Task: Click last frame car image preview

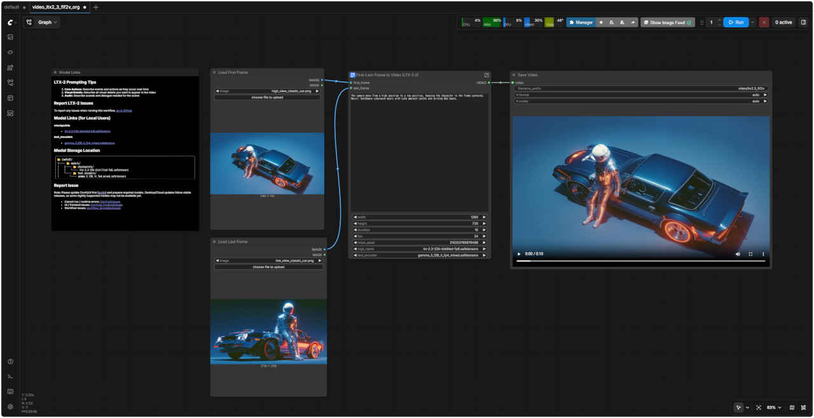Action: [268, 332]
